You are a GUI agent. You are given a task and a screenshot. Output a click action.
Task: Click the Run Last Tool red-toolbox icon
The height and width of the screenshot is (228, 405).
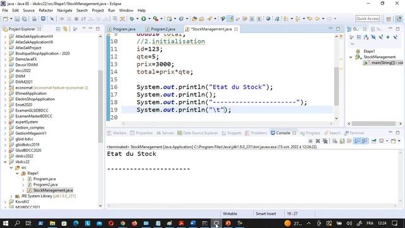pos(156,18)
